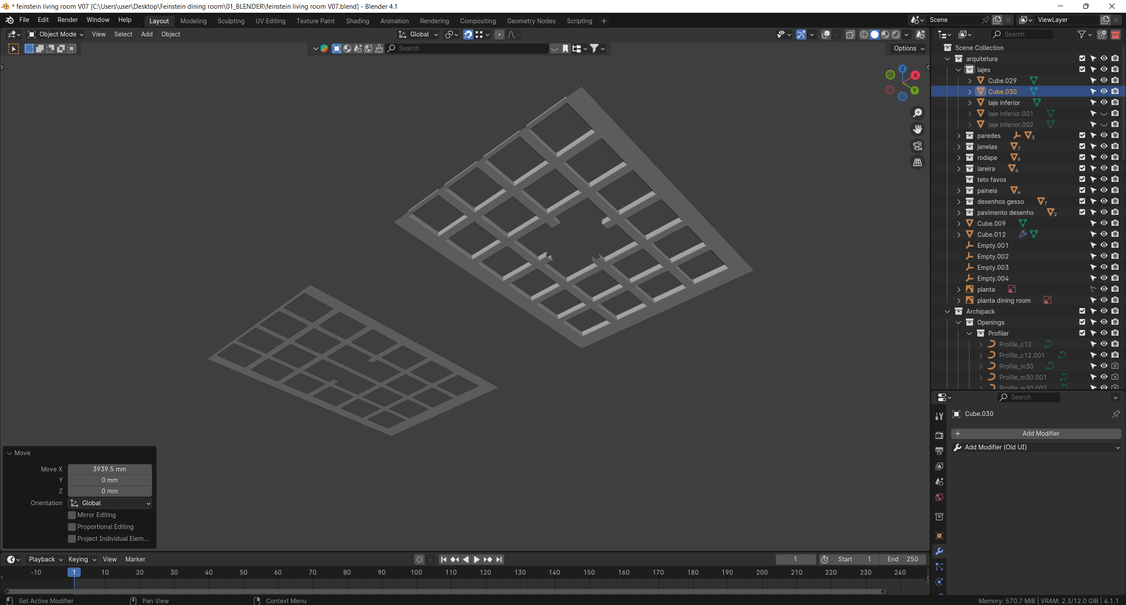Viewport: 1126px width, 605px height.
Task: Click the Z axis on navigation gizmo
Action: 903,69
